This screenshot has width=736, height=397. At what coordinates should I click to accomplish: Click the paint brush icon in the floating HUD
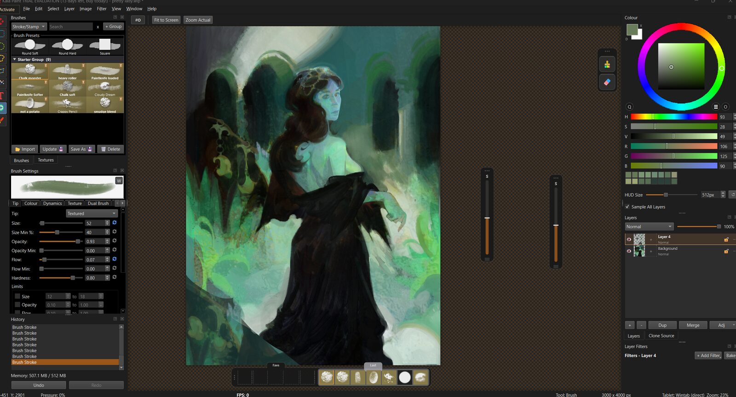click(x=607, y=64)
